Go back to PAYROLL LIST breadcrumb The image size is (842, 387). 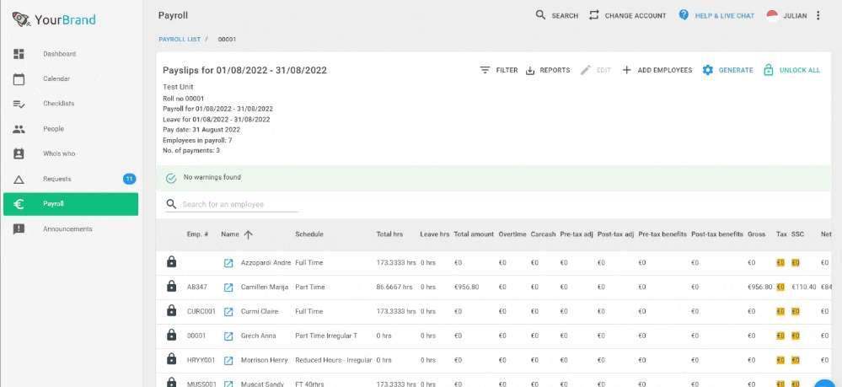pyautogui.click(x=180, y=40)
